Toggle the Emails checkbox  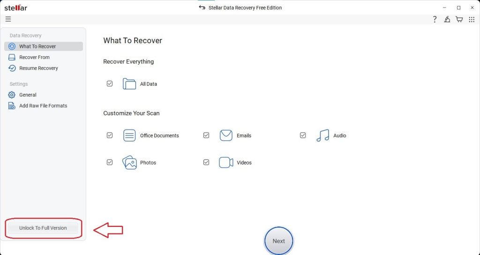click(206, 135)
